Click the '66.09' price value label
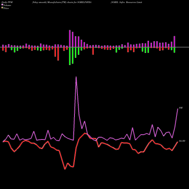 pyautogui.click(x=182, y=141)
